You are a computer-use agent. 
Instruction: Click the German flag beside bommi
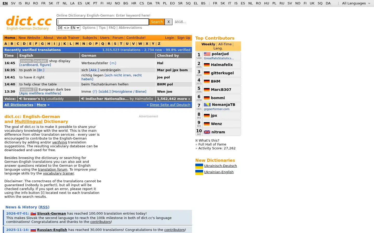[x=207, y=98]
